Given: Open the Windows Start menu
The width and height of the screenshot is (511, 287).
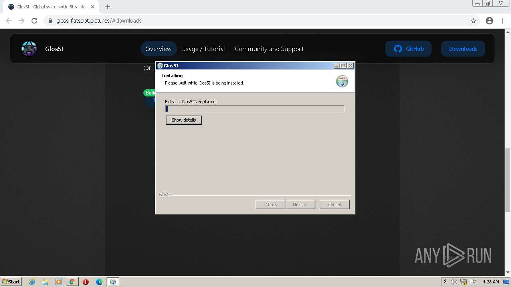Looking at the screenshot, I should point(11,282).
